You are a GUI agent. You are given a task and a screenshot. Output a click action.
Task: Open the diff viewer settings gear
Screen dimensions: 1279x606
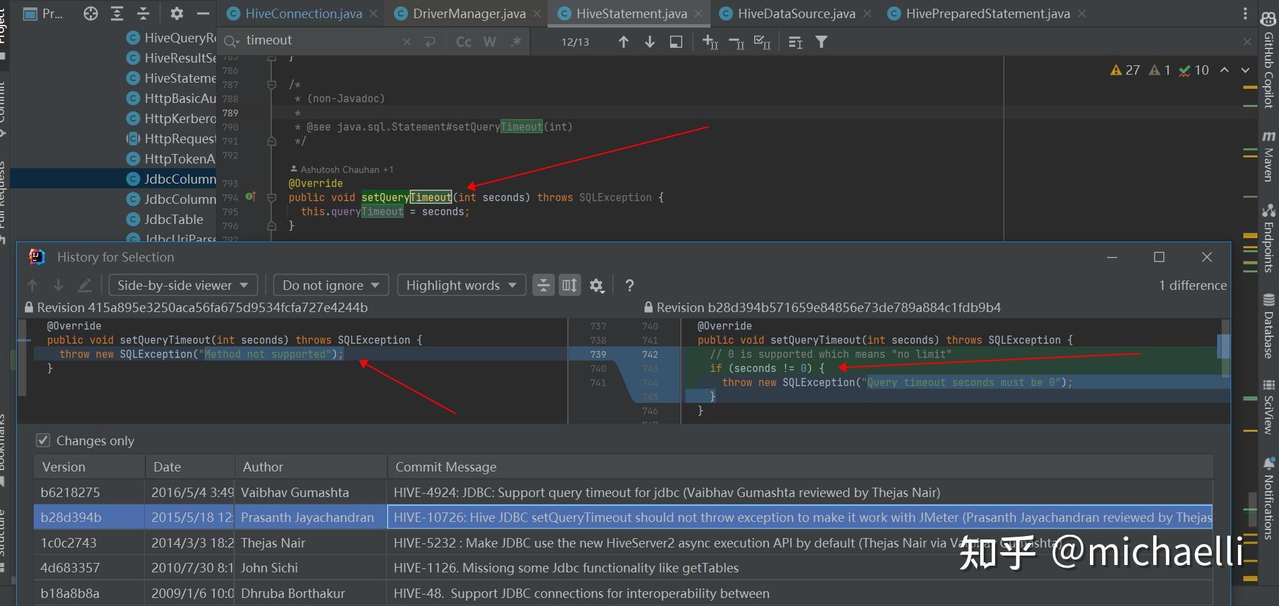(x=597, y=286)
